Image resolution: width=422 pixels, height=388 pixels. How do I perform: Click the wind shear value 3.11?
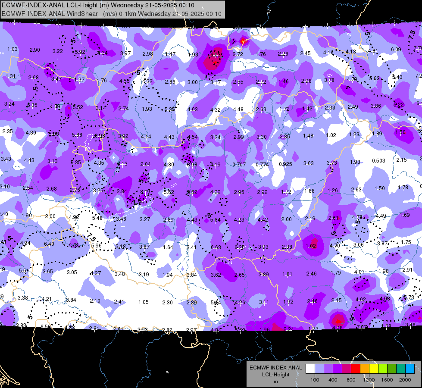tap(264, 302)
